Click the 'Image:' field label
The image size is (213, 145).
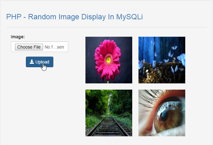tap(18, 37)
